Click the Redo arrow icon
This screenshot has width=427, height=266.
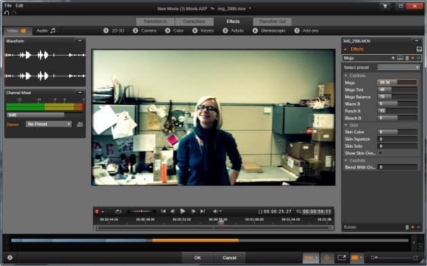tap(14, 12)
